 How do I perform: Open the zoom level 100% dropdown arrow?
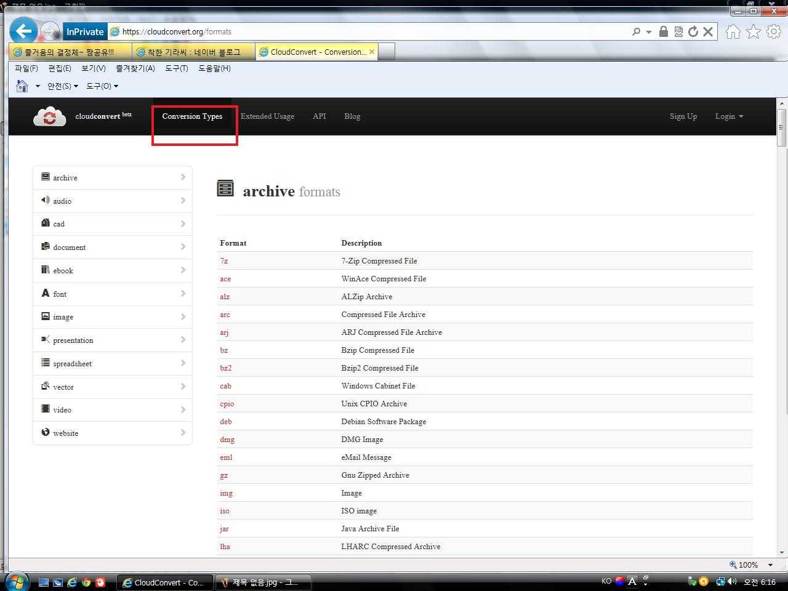(x=770, y=565)
